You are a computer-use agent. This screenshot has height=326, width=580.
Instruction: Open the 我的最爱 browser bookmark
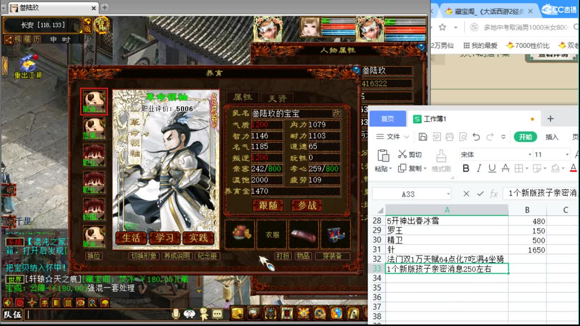[x=480, y=45]
